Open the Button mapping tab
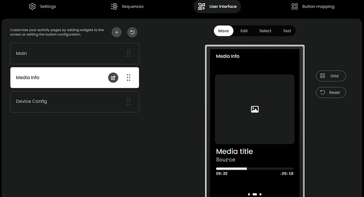This screenshot has width=364, height=197. tap(313, 6)
